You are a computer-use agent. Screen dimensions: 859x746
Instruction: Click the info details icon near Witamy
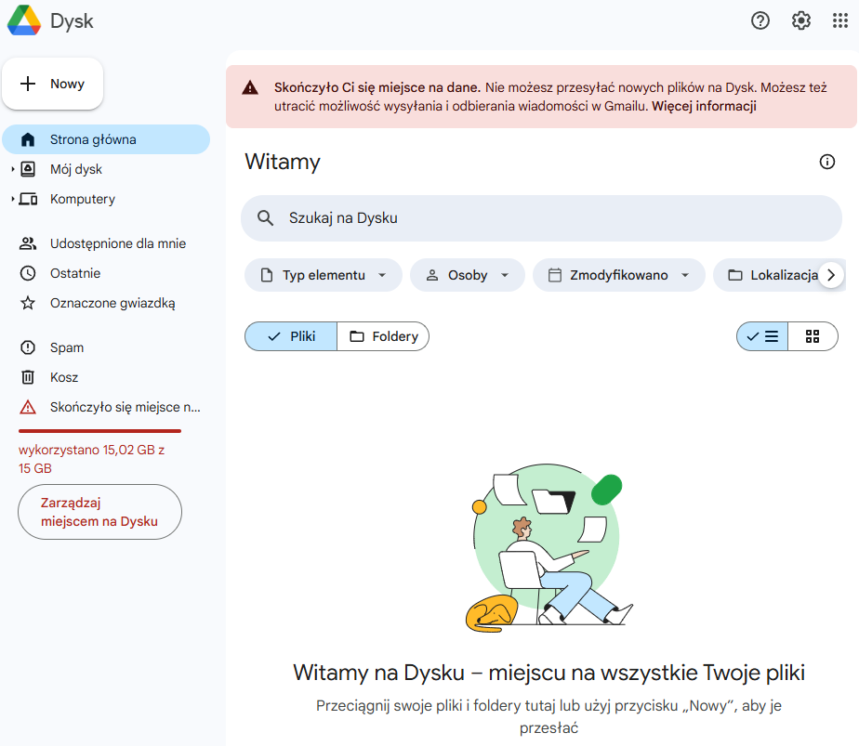point(826,162)
